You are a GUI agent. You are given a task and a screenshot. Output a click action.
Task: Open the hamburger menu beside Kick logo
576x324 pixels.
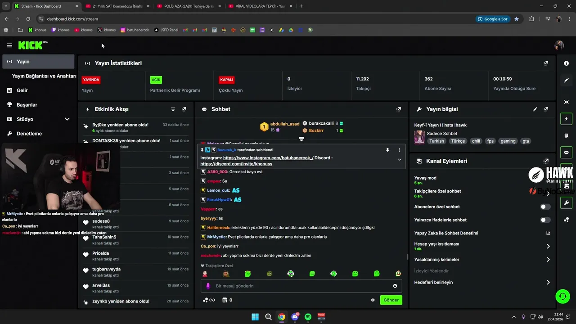tap(9, 45)
